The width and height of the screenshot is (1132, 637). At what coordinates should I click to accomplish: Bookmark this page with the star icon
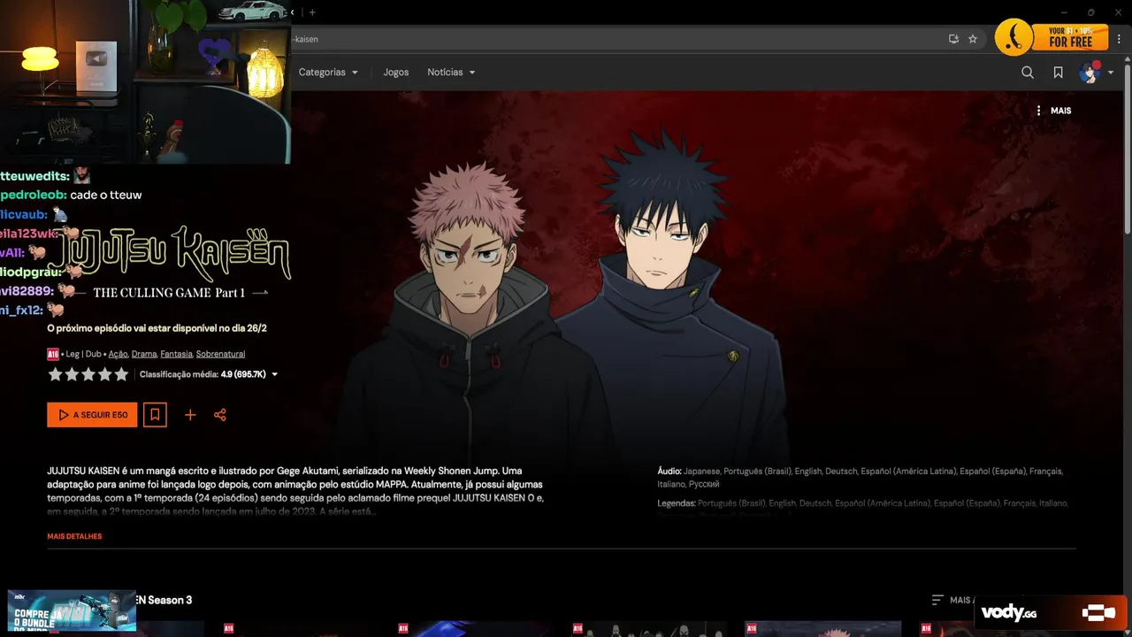point(973,39)
